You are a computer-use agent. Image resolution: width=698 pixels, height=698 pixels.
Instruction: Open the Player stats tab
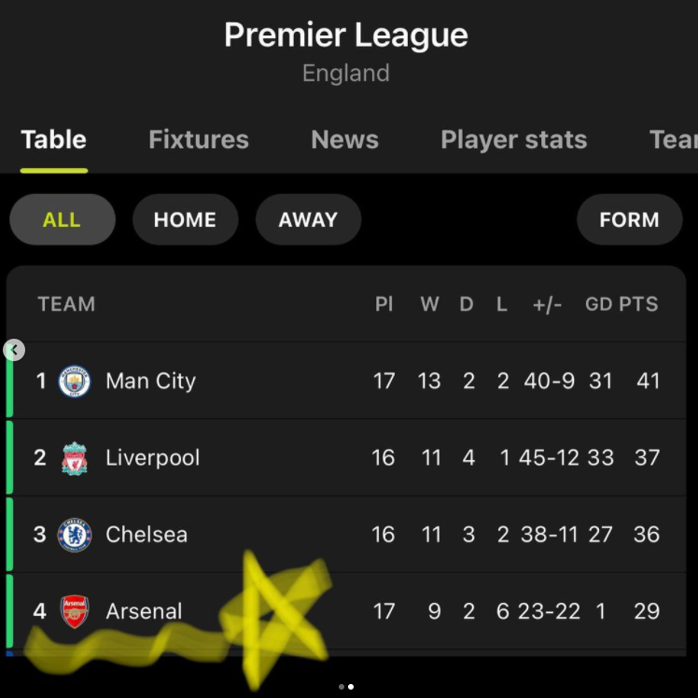pos(513,140)
